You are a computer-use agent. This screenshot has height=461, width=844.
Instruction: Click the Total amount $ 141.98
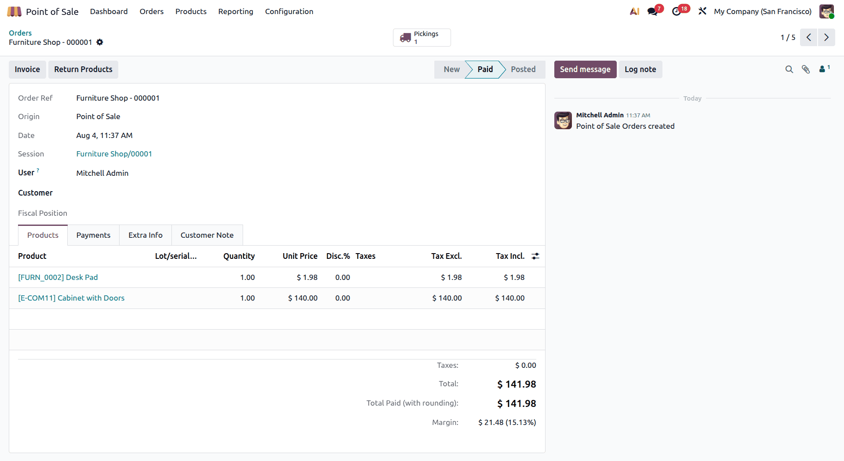(517, 384)
